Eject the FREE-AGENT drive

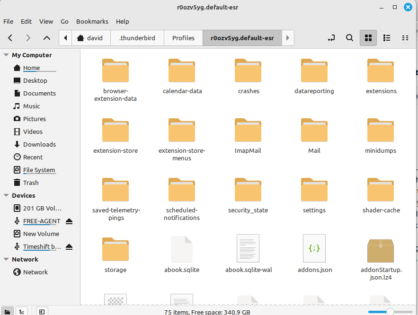coord(69,221)
